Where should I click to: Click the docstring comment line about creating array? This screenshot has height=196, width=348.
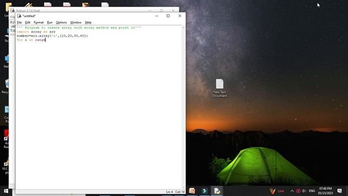[79, 28]
